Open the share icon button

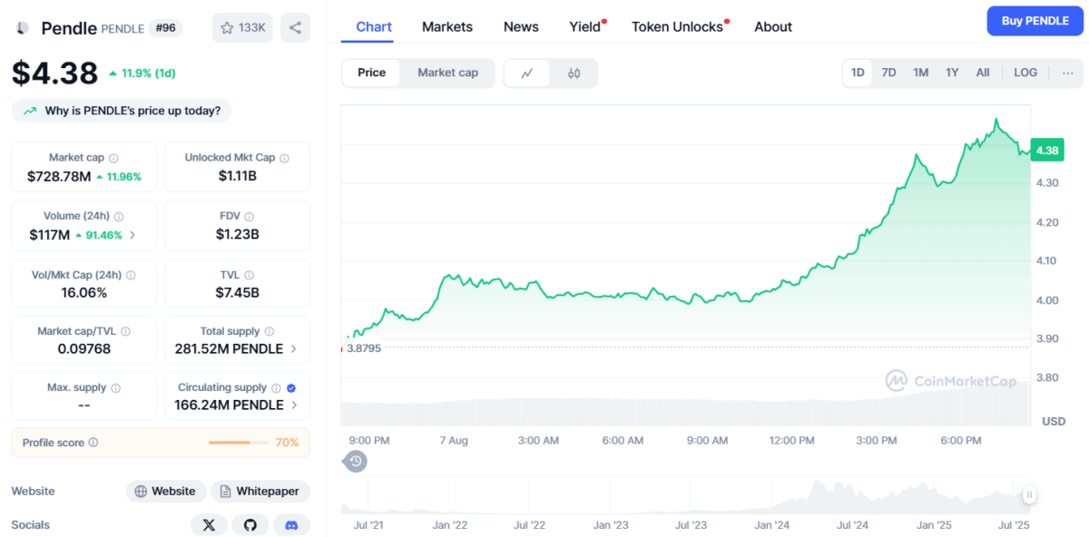pos(295,27)
